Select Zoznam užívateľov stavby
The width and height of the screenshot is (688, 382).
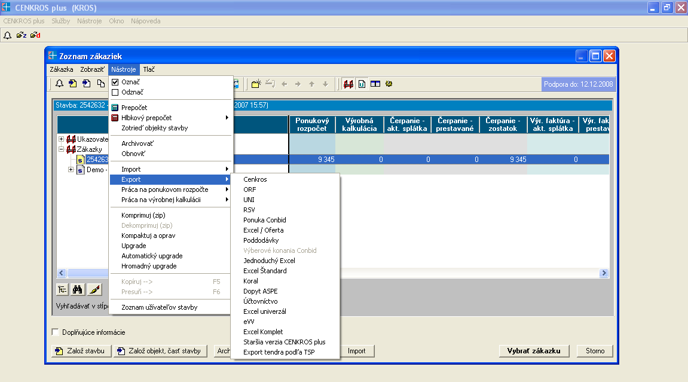(159, 307)
